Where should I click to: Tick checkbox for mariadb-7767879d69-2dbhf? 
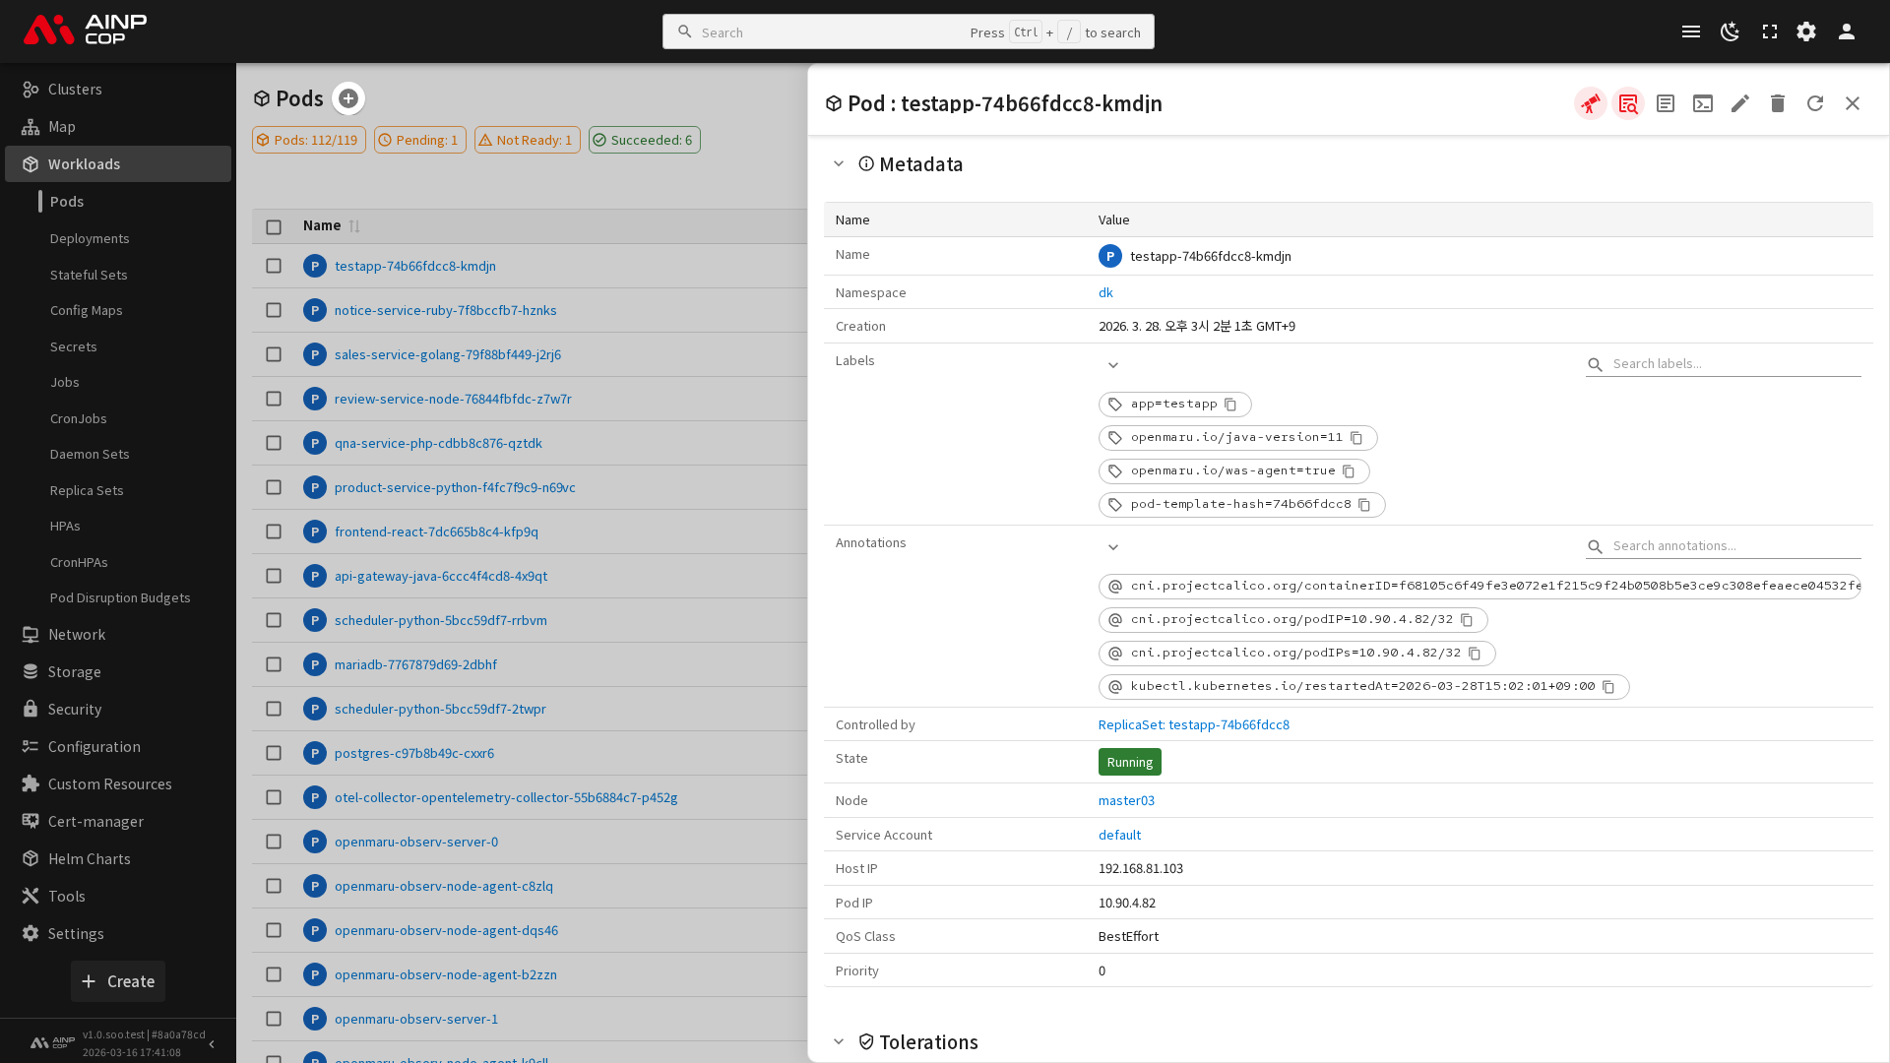coord(274,664)
